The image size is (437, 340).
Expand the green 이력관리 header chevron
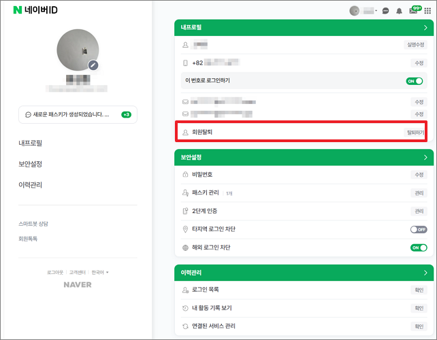[x=425, y=273]
